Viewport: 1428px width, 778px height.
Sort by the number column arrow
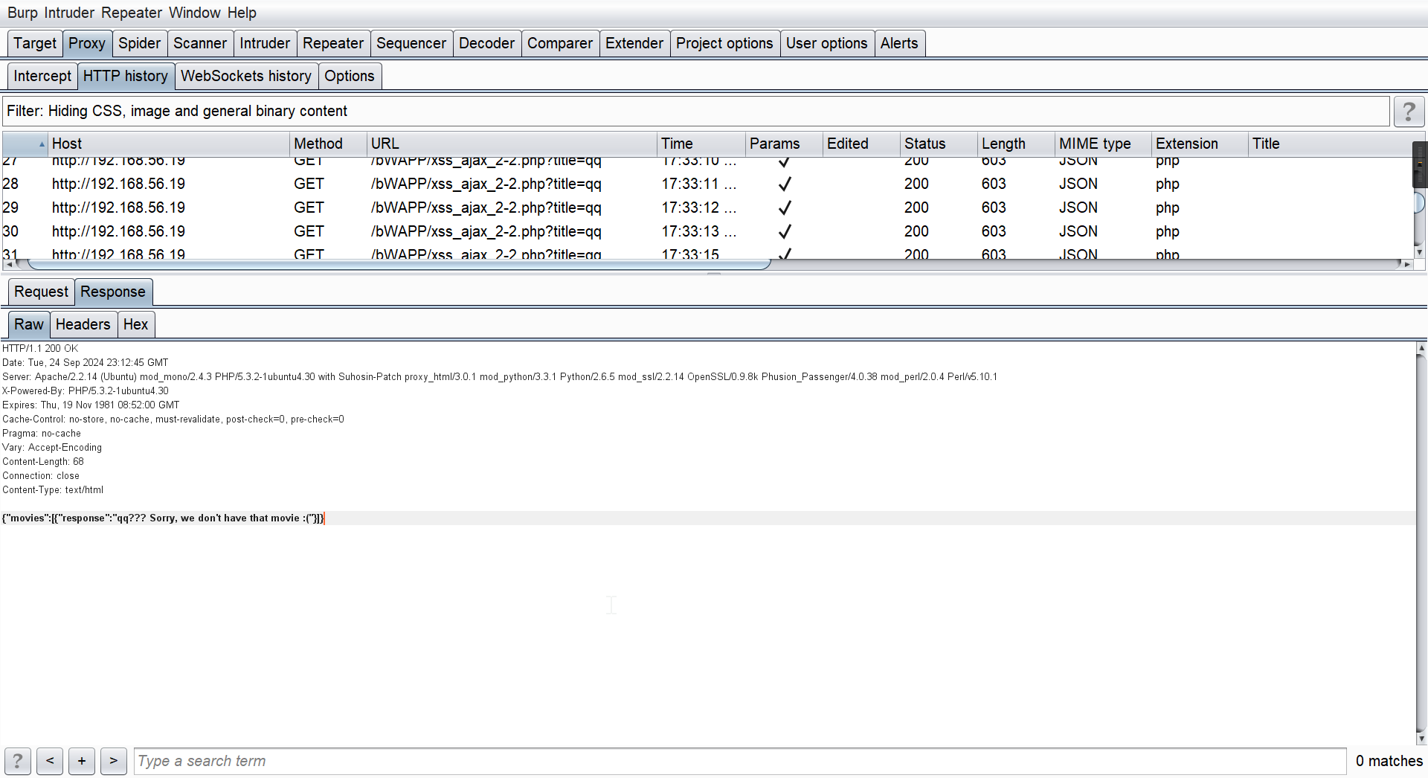[25, 144]
